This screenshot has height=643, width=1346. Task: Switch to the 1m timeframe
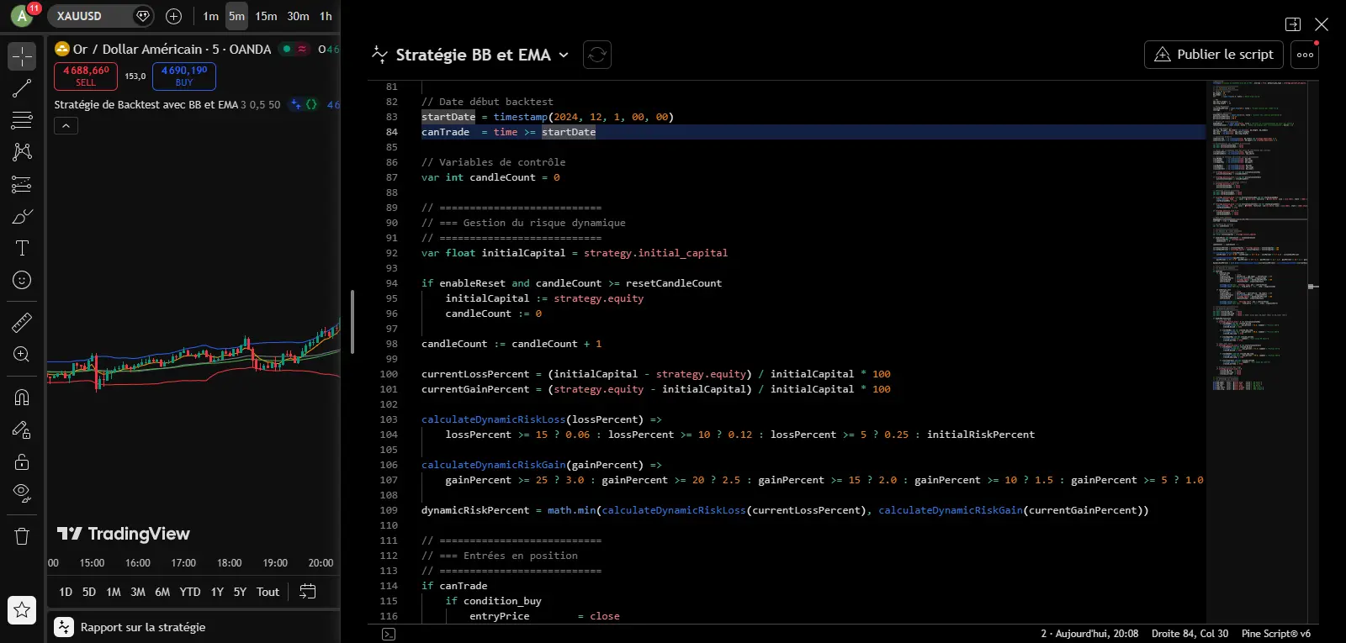pyautogui.click(x=210, y=16)
